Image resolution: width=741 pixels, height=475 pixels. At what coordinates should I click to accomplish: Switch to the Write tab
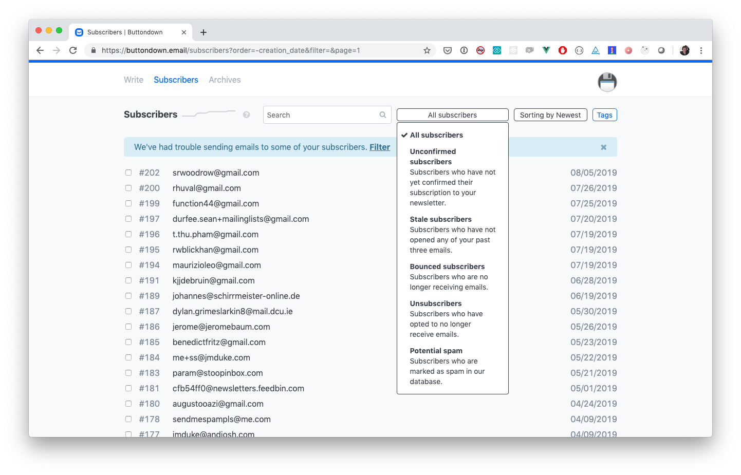click(x=134, y=80)
